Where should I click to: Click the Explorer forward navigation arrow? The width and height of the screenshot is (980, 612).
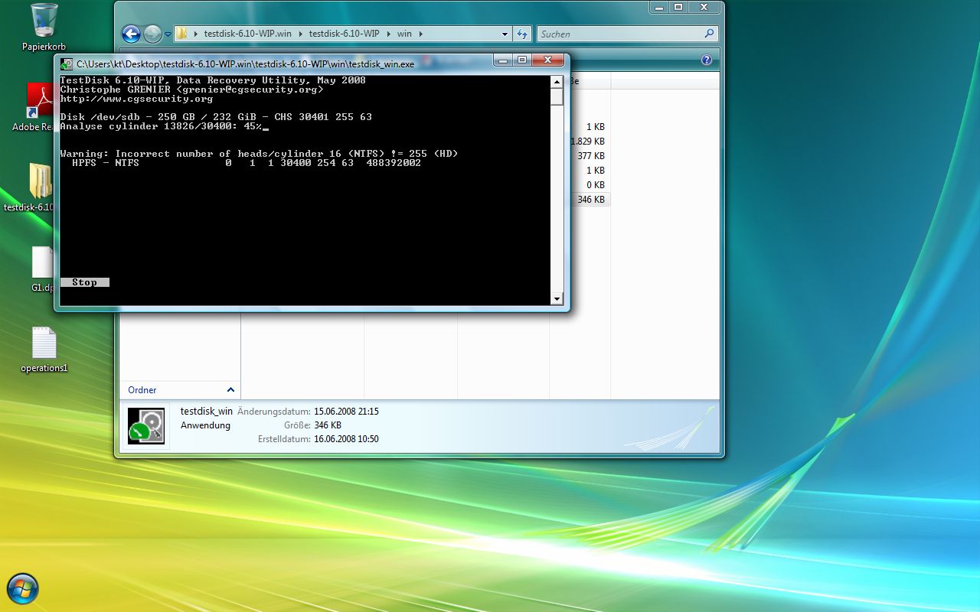[152, 34]
